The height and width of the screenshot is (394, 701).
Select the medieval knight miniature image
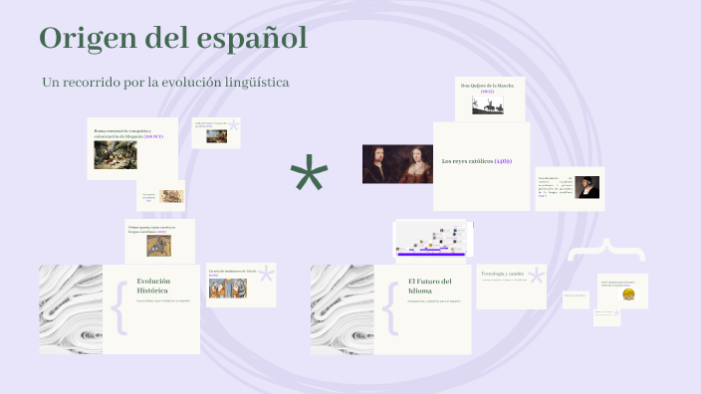158,246
